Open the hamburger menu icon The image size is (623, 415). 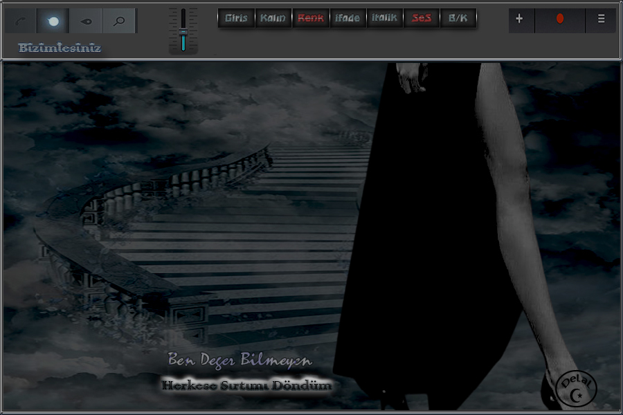click(x=600, y=20)
